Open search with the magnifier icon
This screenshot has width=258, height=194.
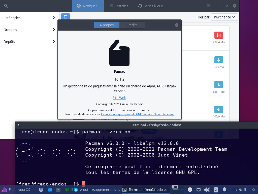tap(6, 6)
